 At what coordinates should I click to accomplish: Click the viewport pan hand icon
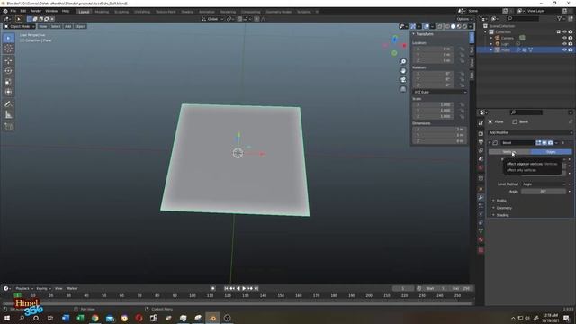coord(403,70)
